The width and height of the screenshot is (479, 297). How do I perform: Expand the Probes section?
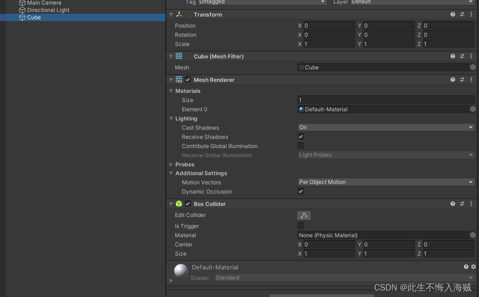point(171,164)
